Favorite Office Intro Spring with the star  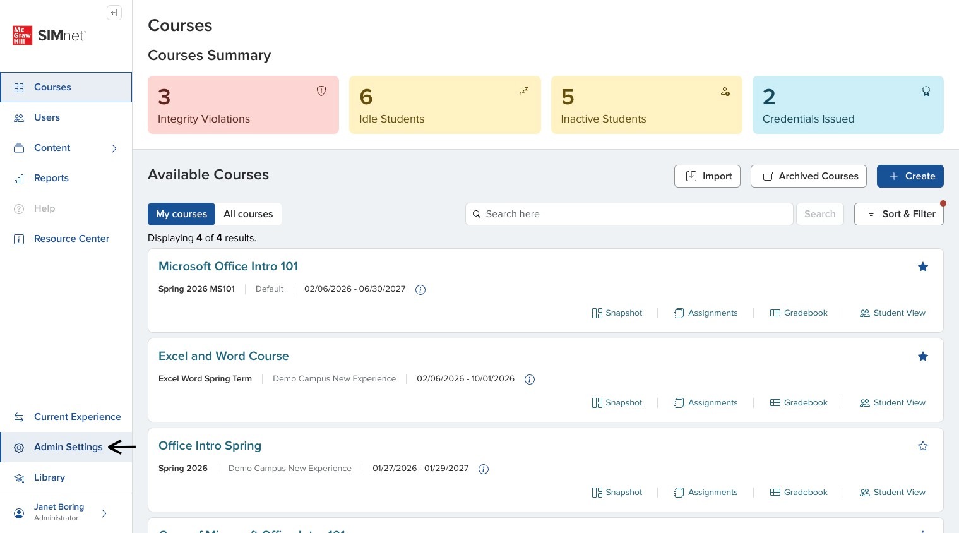923,446
